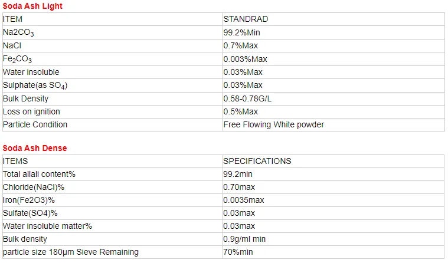Click the 0.7%Max value cell
Screen dimensions: 448x263
click(x=240, y=46)
